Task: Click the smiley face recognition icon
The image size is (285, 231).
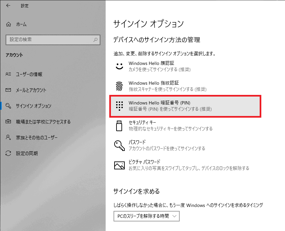Action: click(119, 66)
